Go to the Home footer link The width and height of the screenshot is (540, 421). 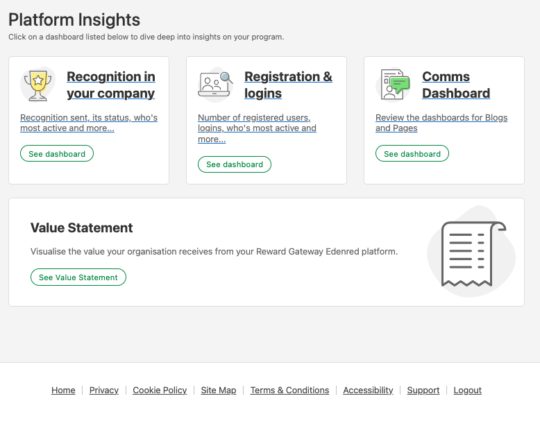(63, 390)
